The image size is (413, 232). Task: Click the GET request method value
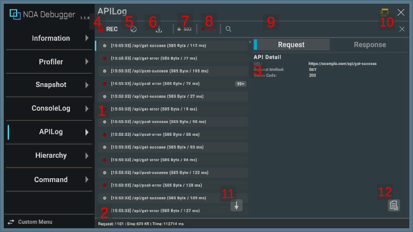(x=312, y=69)
